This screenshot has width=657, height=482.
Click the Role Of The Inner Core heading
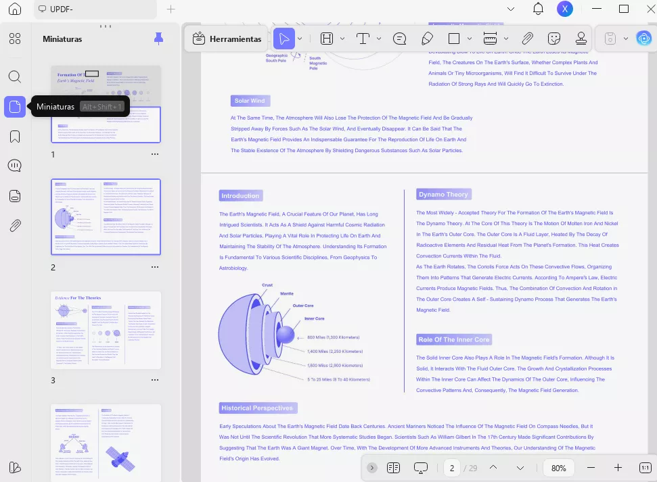pos(454,339)
